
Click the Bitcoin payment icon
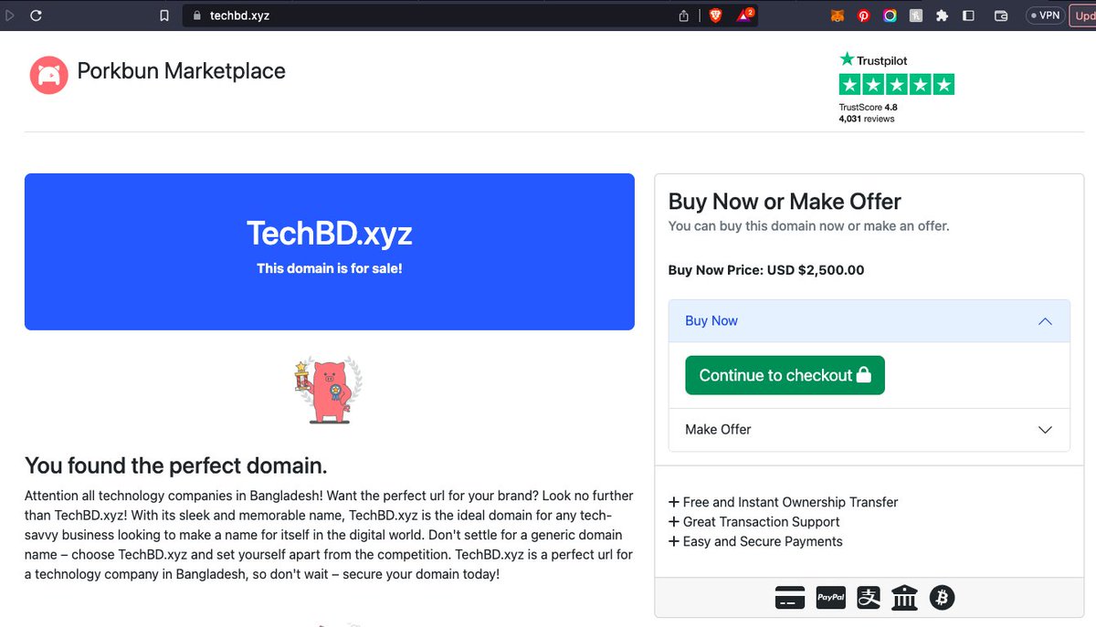tap(942, 598)
